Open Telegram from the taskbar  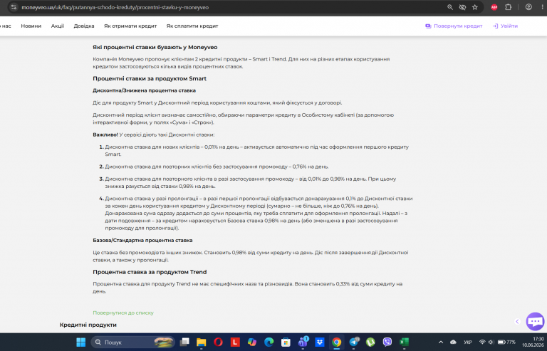pyautogui.click(x=354, y=342)
